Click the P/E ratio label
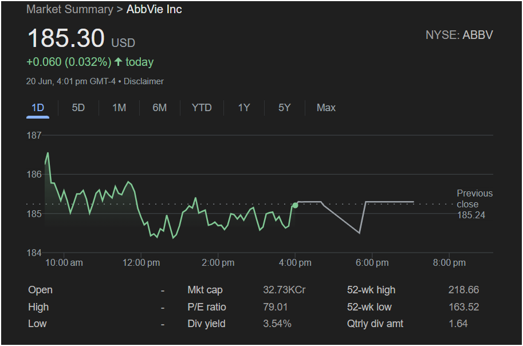This screenshot has height=346, width=523. [x=207, y=307]
